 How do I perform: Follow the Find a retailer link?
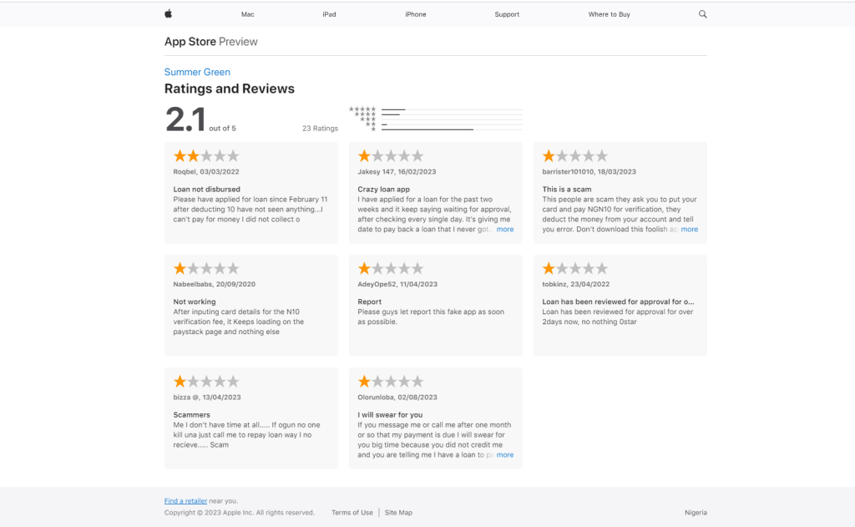coord(185,501)
